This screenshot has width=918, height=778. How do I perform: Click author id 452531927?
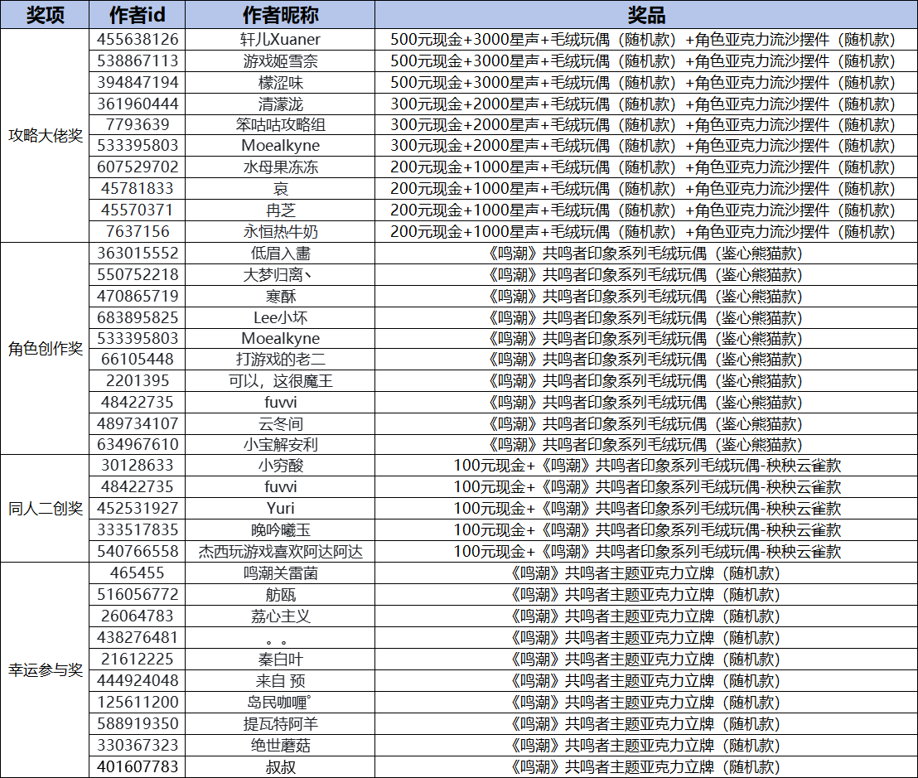click(x=138, y=508)
